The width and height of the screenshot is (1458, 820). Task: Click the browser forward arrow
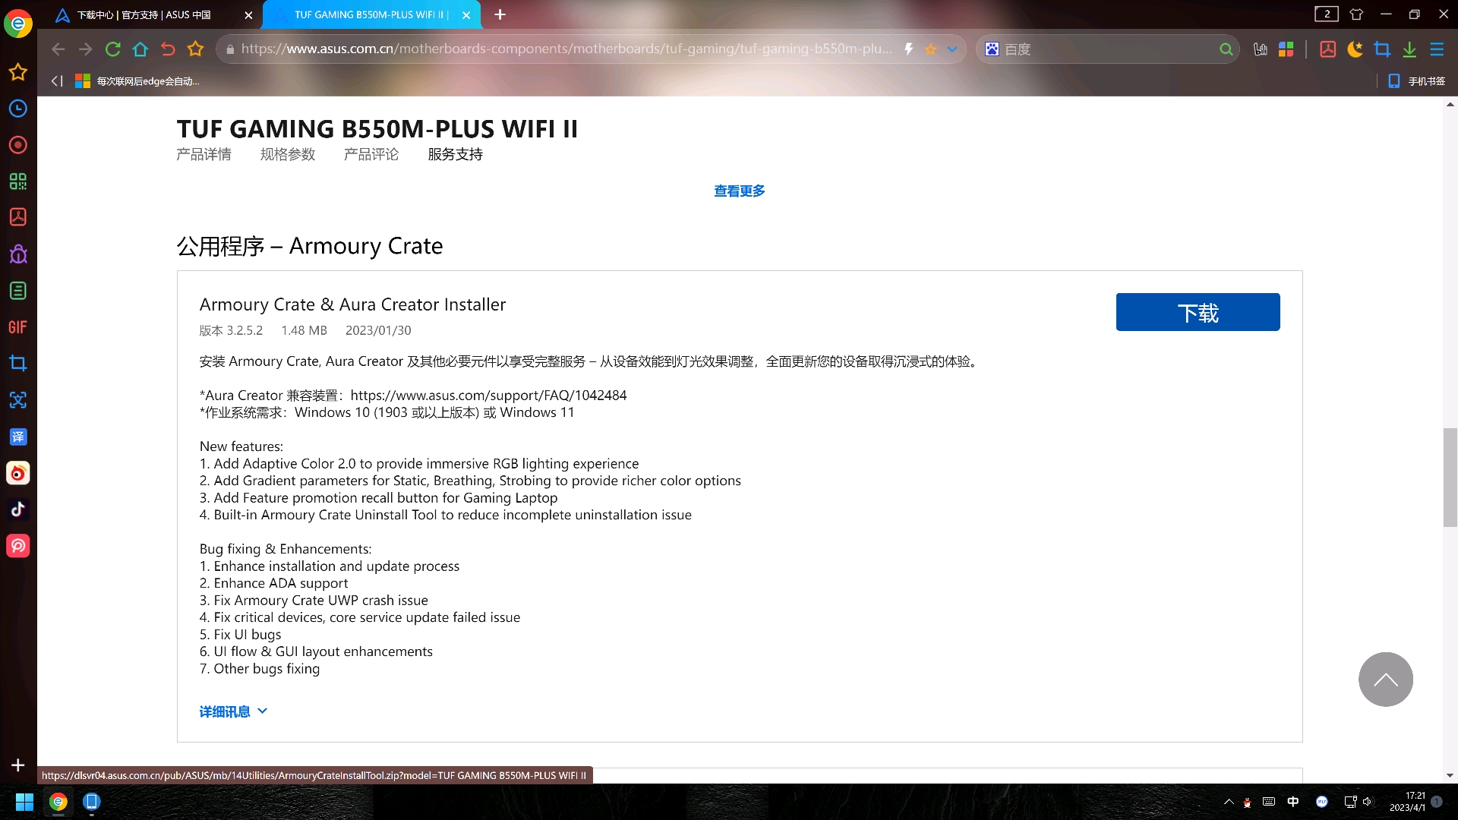tap(85, 49)
